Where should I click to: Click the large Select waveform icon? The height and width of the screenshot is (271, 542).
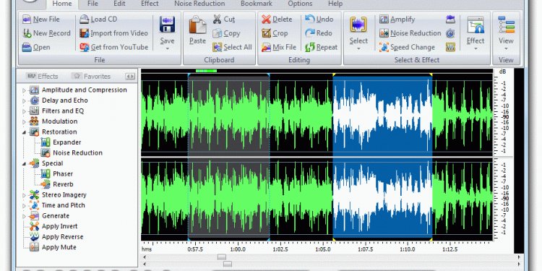coord(358,25)
